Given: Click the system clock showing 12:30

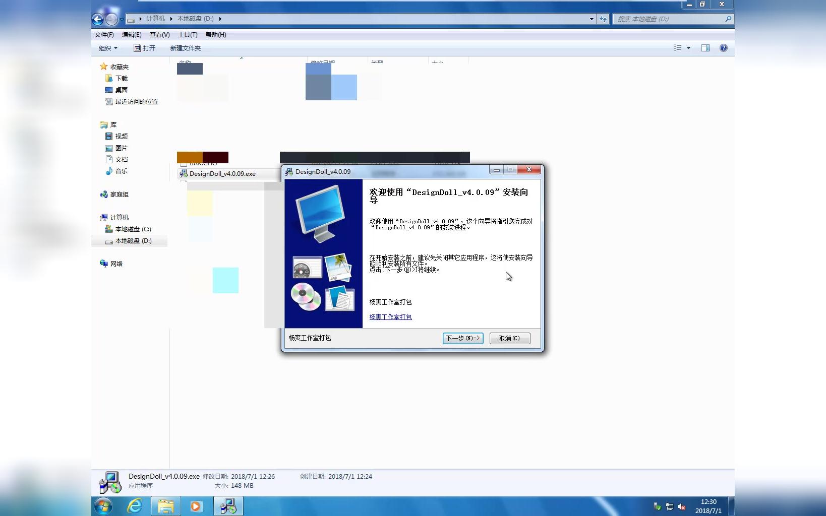Looking at the screenshot, I should point(709,506).
